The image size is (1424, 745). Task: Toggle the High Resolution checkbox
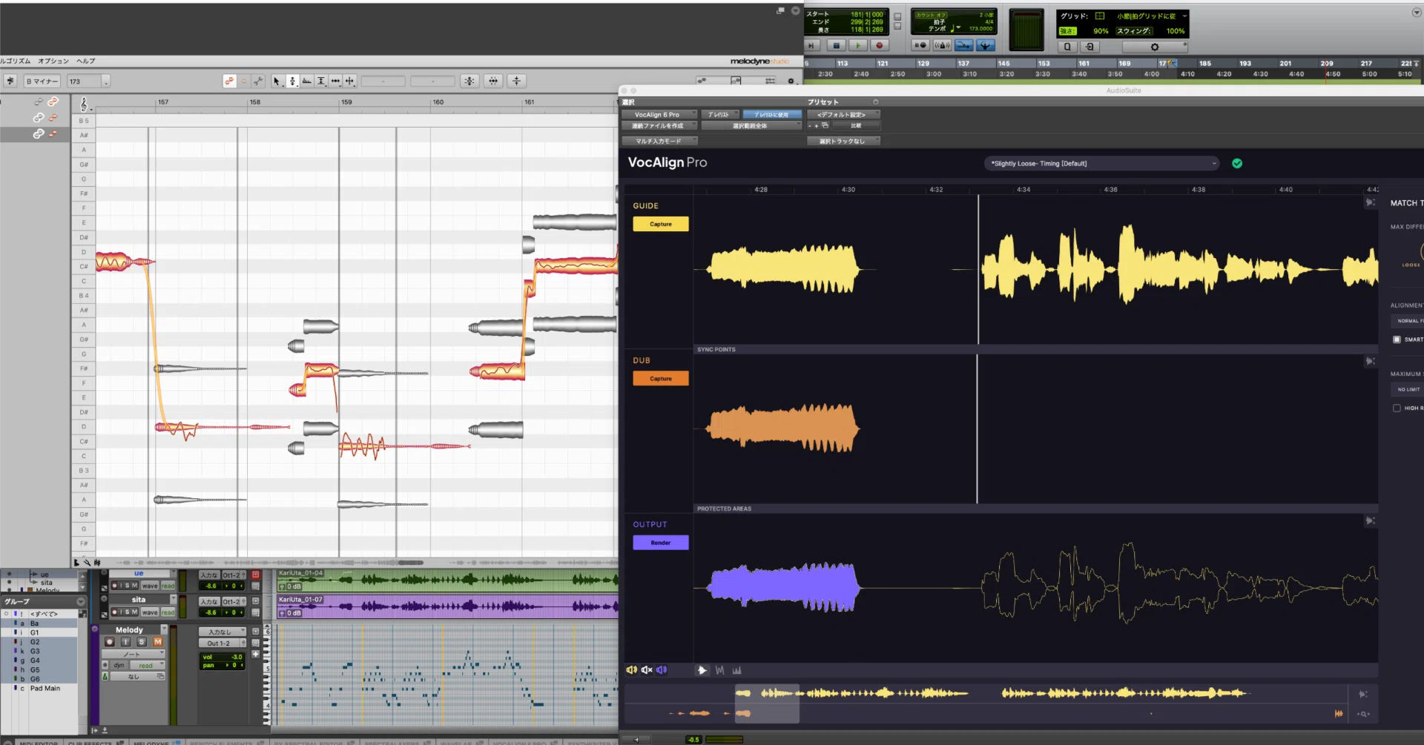tap(1397, 408)
